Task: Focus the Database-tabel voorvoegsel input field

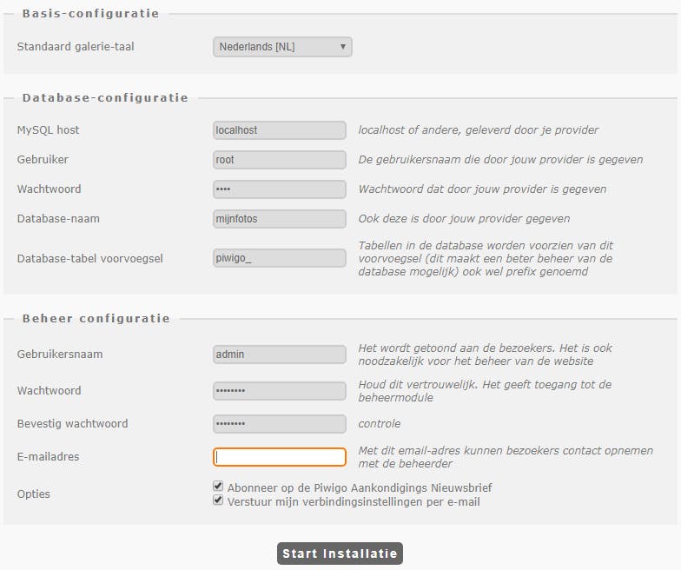Action: (280, 258)
